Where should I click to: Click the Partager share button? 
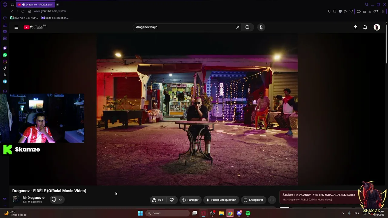190,200
